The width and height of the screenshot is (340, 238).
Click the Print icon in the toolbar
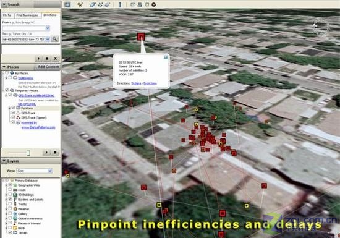click(x=140, y=4)
